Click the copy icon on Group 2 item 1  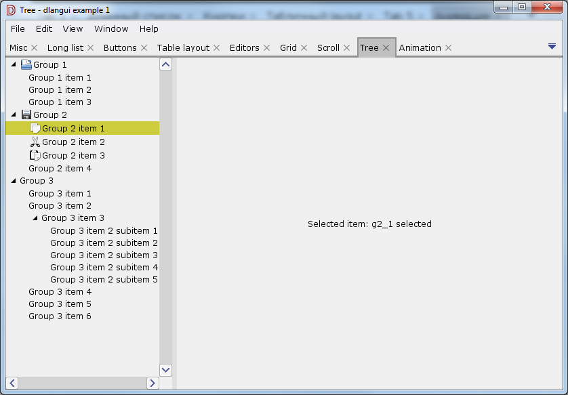(x=34, y=128)
